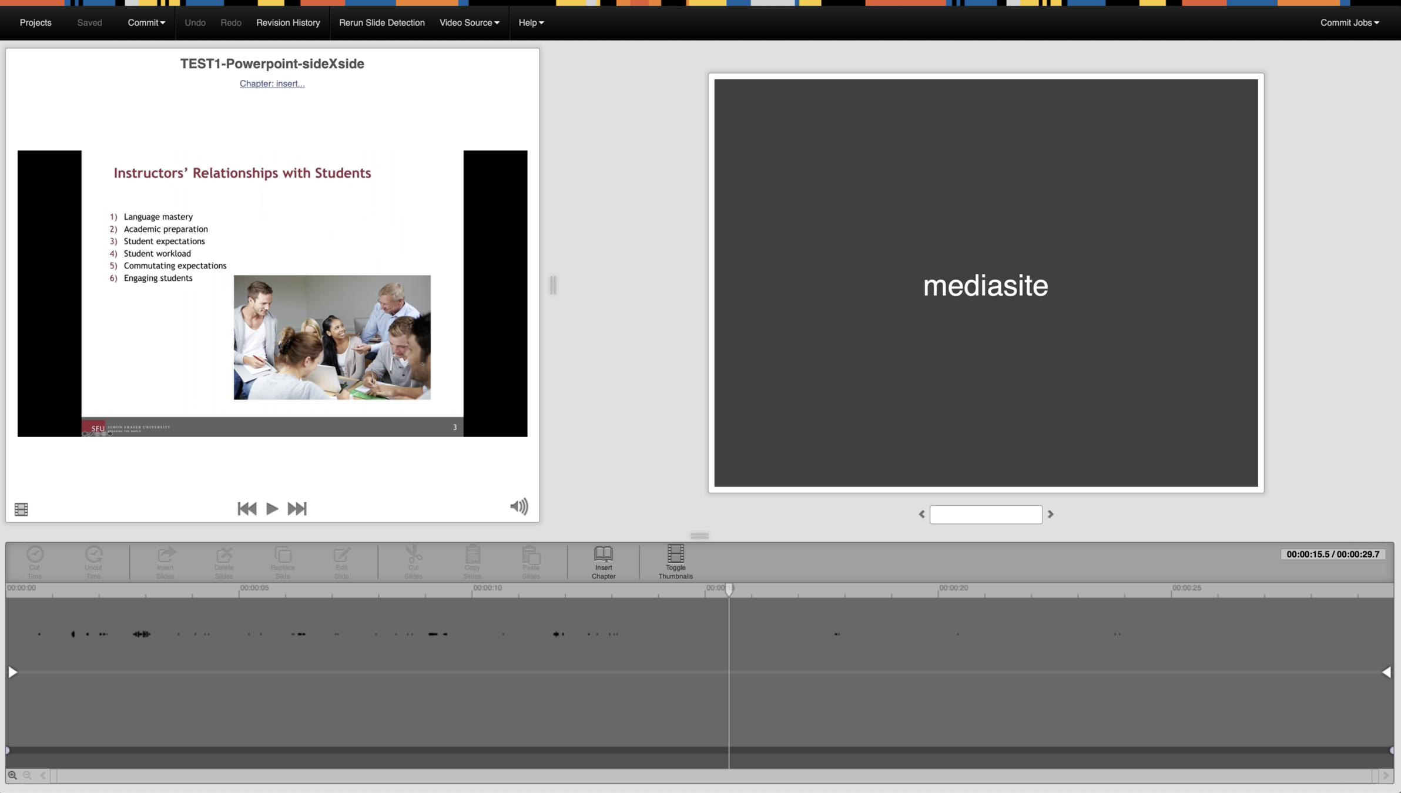Click the slide number input field
This screenshot has width=1401, height=793.
pyautogui.click(x=986, y=515)
